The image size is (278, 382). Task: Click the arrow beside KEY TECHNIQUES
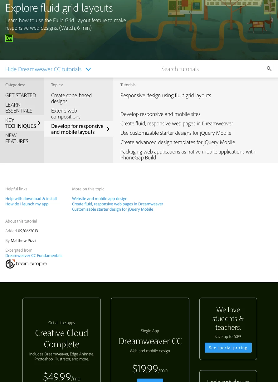point(39,123)
